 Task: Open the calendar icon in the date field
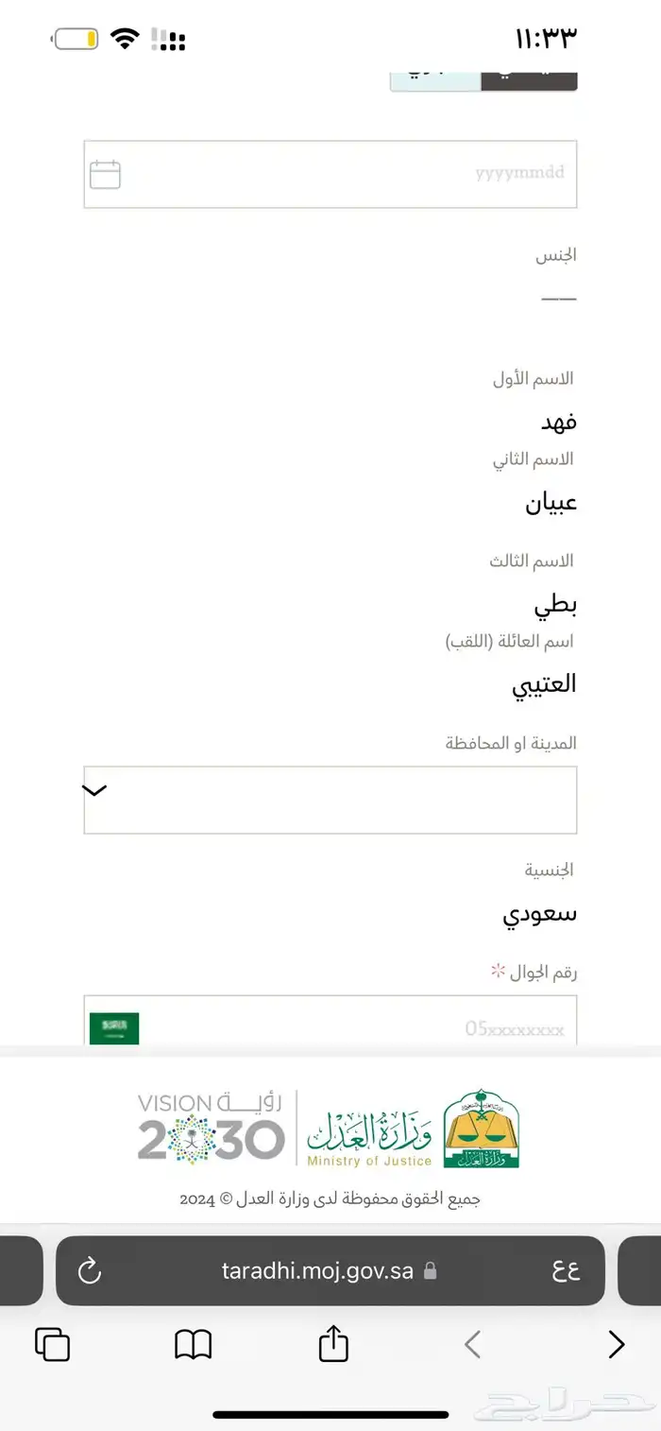tap(105, 174)
